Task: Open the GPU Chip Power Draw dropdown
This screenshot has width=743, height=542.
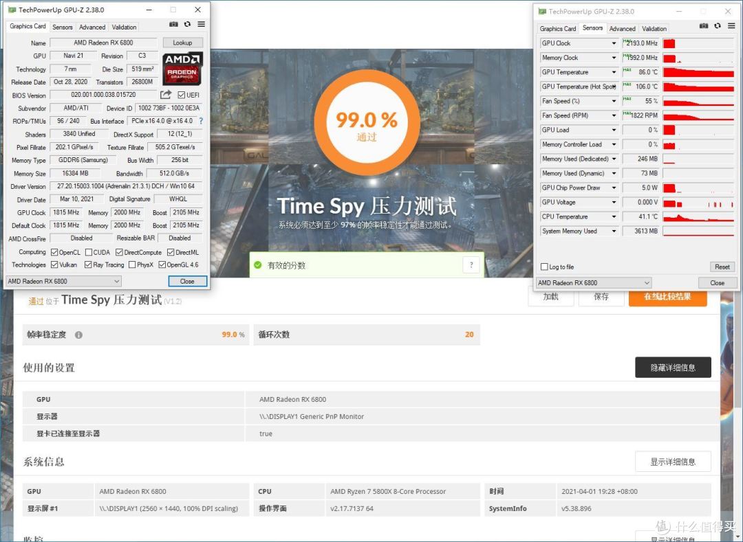Action: coord(614,188)
